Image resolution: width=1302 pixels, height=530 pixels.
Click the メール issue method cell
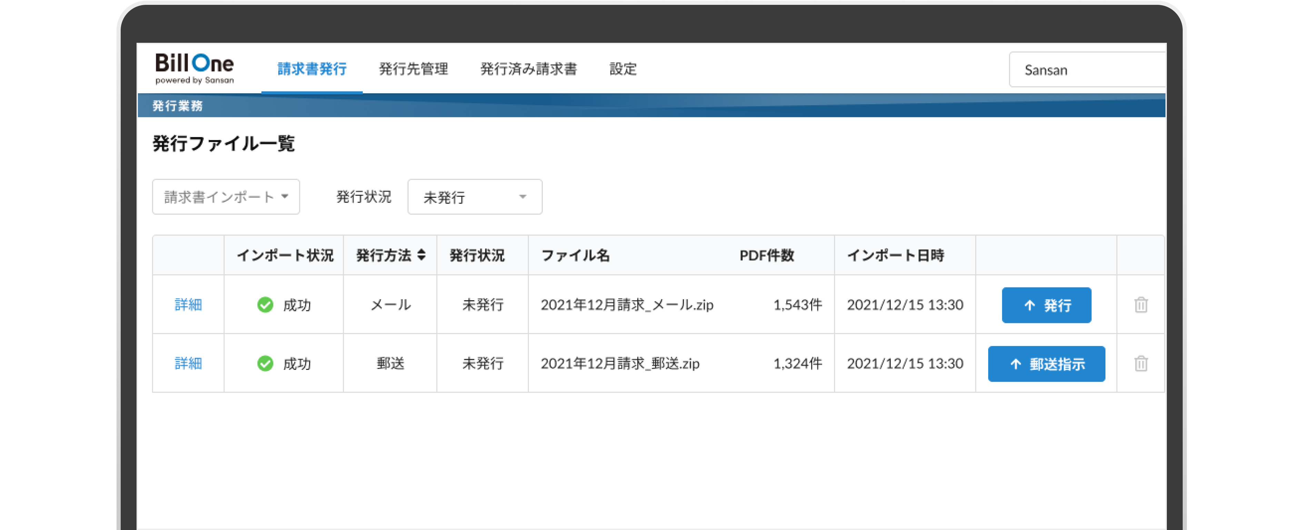point(390,305)
